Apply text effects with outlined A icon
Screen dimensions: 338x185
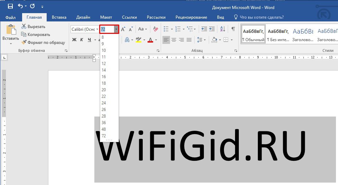coord(127,40)
